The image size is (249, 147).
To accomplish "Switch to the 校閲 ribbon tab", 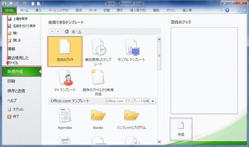I will (107, 11).
